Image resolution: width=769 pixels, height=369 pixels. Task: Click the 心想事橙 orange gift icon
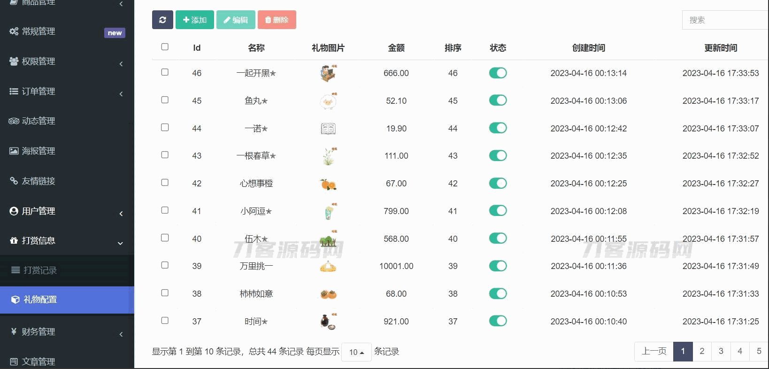328,184
